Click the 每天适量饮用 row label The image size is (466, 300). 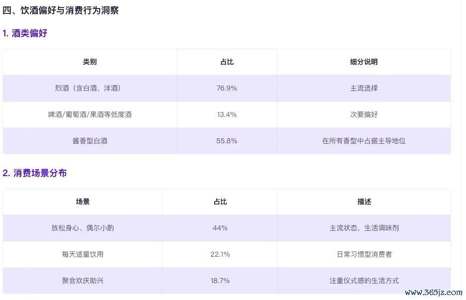(x=83, y=254)
